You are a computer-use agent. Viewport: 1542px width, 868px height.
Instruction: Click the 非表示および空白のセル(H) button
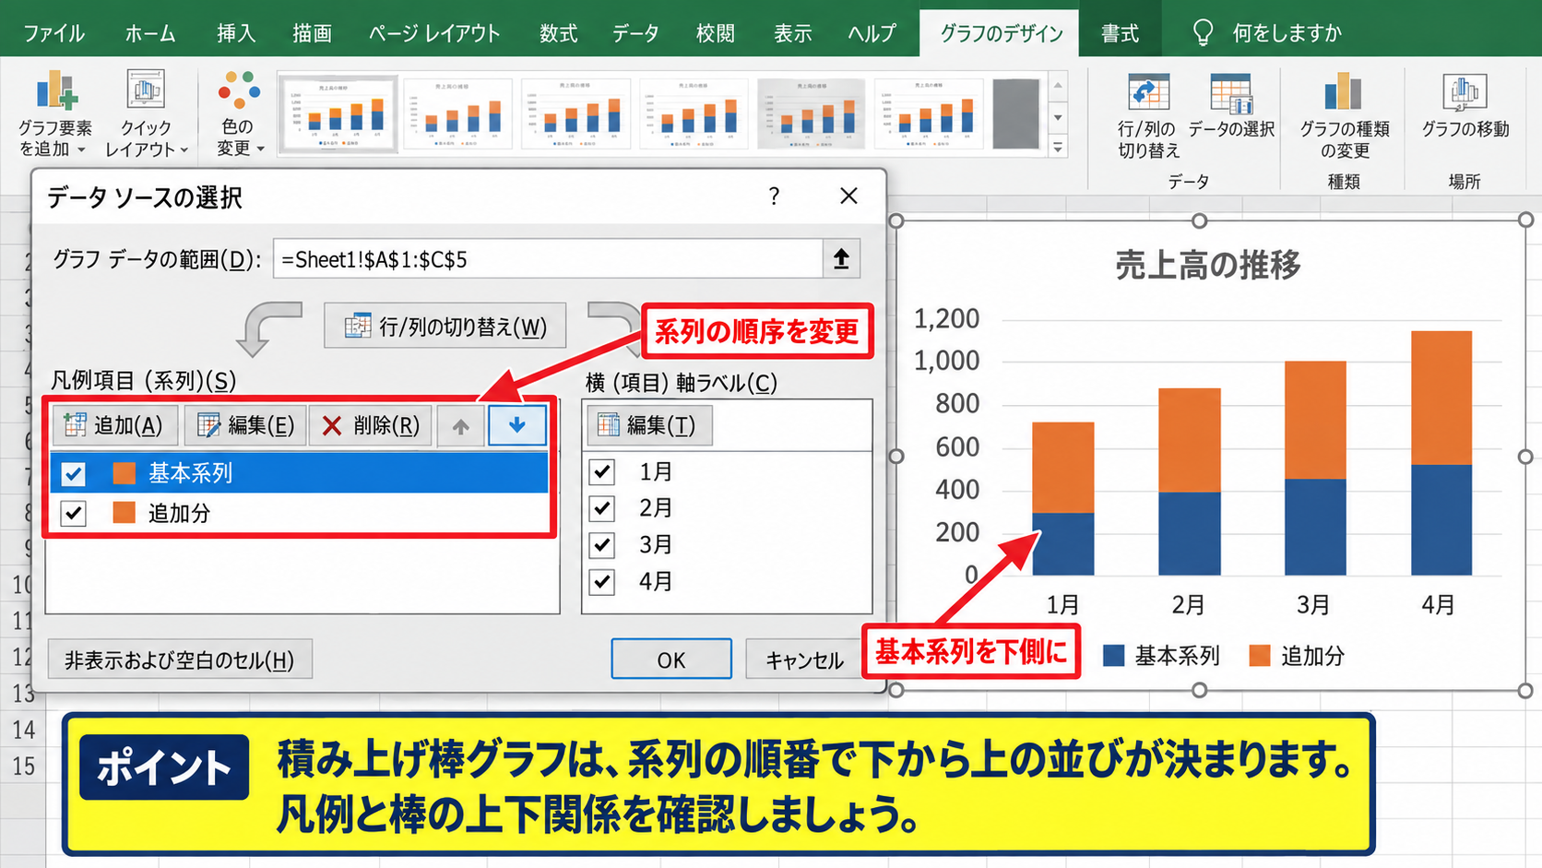(180, 660)
